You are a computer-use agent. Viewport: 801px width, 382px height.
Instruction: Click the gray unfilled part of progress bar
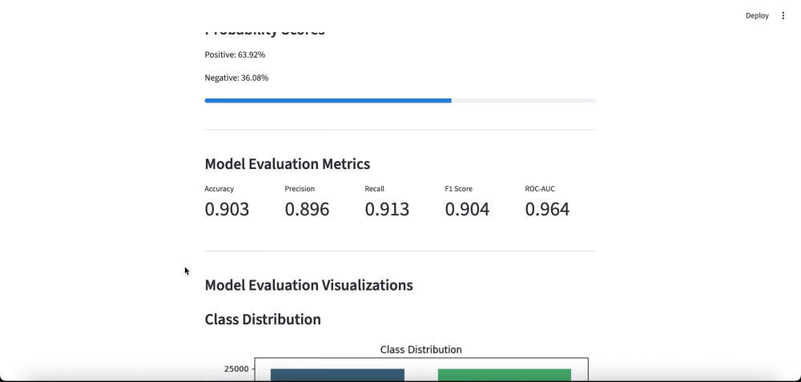(524, 101)
